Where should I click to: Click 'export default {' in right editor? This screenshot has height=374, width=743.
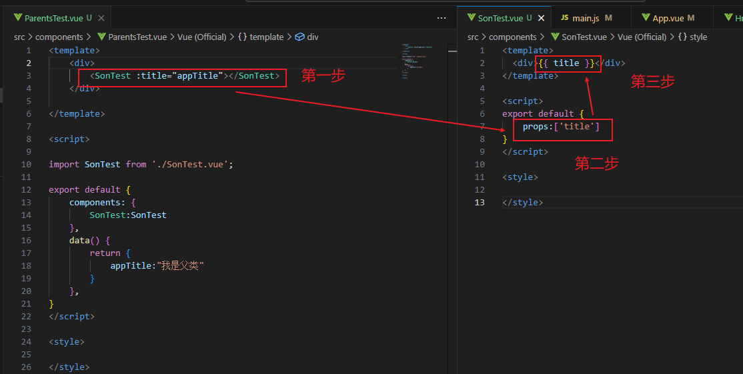point(544,113)
